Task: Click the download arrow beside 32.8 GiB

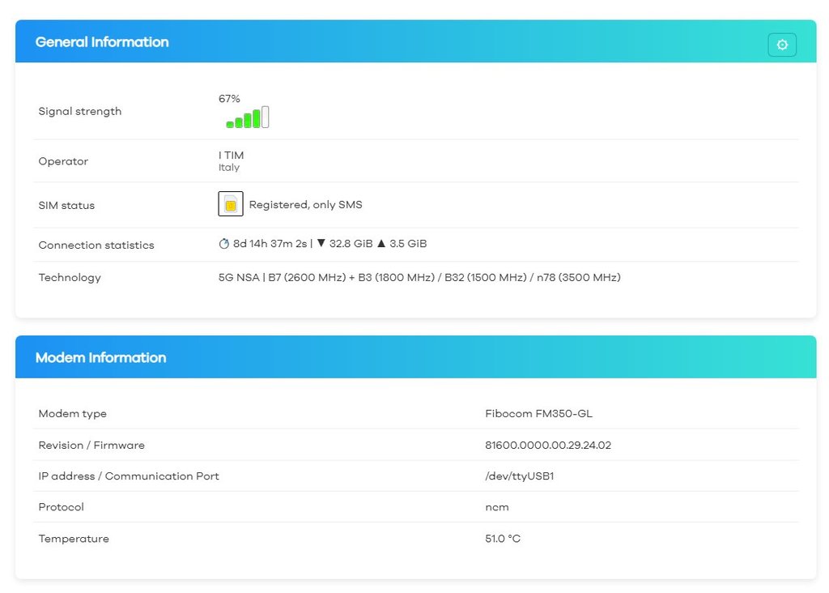Action: 321,244
